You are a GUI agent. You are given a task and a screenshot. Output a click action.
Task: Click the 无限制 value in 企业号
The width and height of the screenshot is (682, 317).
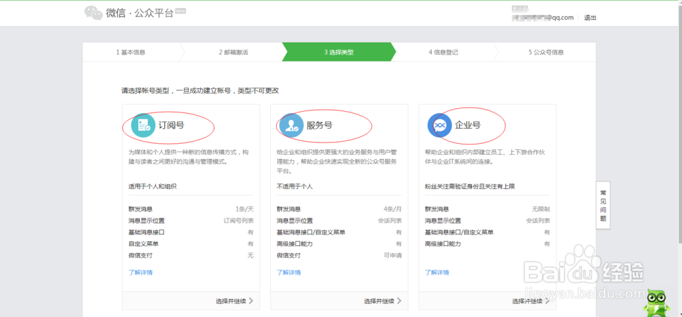(541, 209)
